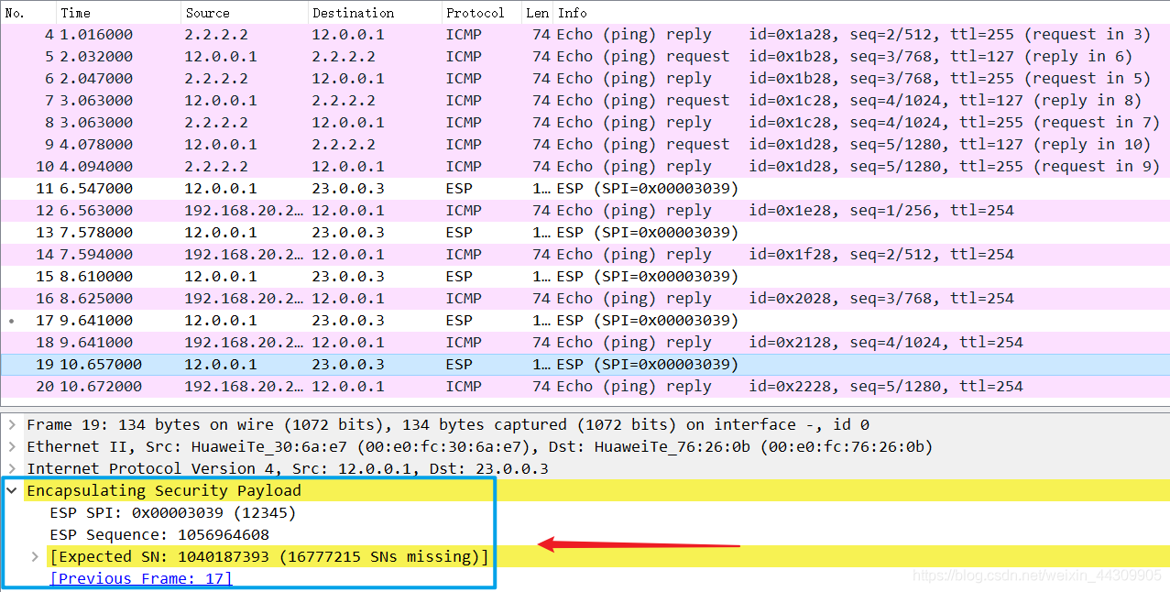Sort by the Protocol column header
This screenshot has width=1170, height=592.
482,13
